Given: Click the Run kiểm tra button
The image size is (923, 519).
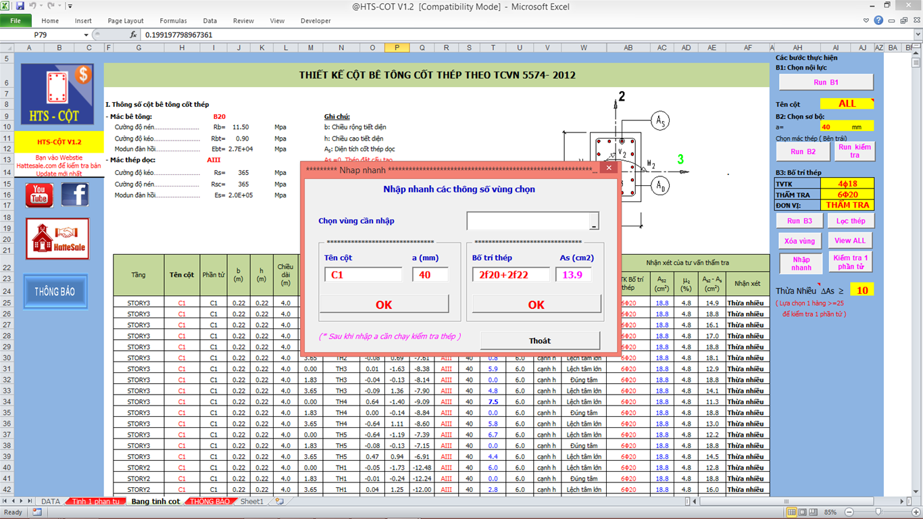Looking at the screenshot, I should tap(855, 151).
